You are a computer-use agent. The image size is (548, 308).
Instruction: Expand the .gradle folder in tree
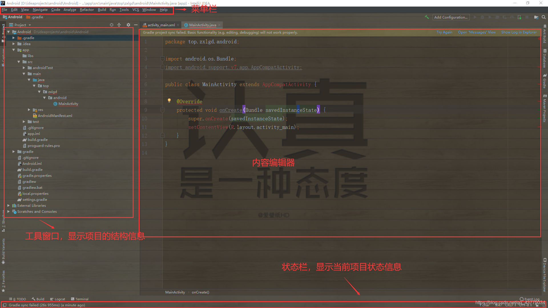coord(13,38)
